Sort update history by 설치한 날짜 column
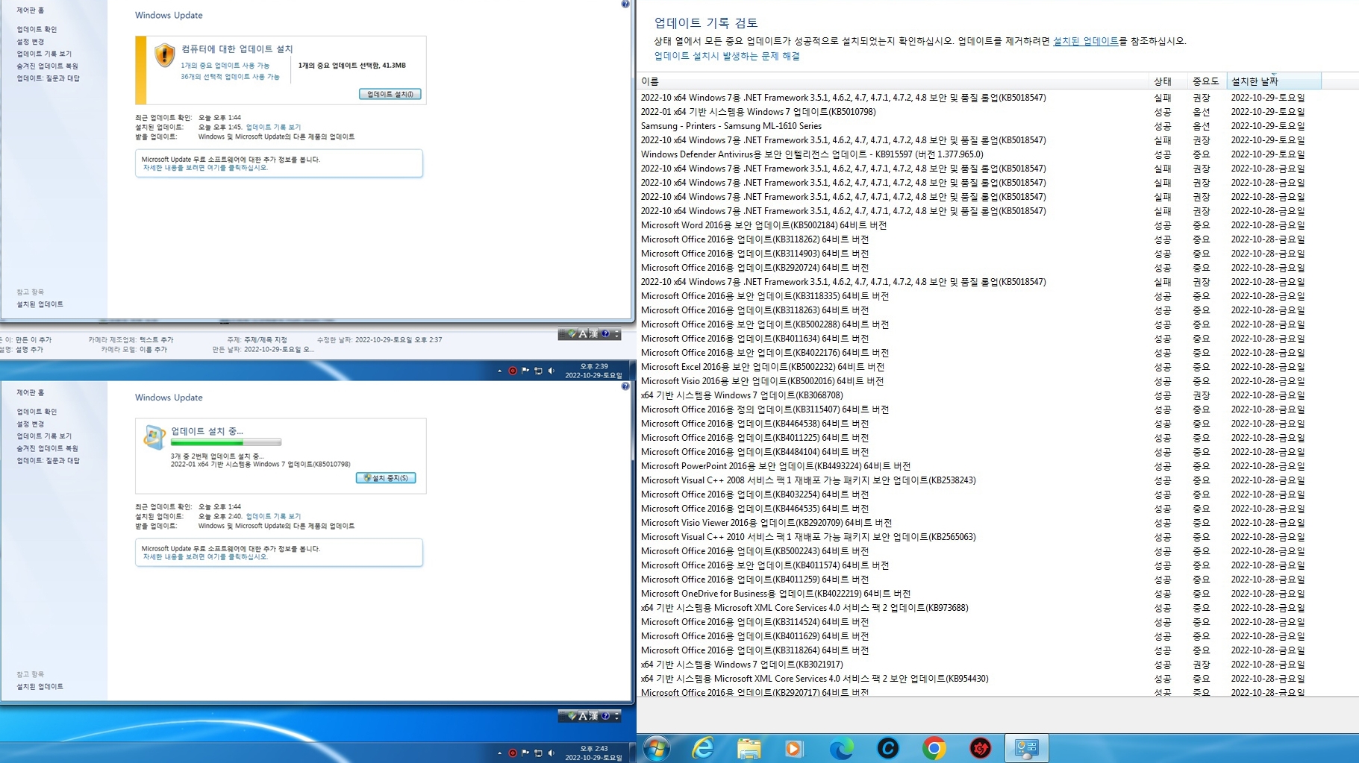1359x763 pixels. click(1273, 81)
